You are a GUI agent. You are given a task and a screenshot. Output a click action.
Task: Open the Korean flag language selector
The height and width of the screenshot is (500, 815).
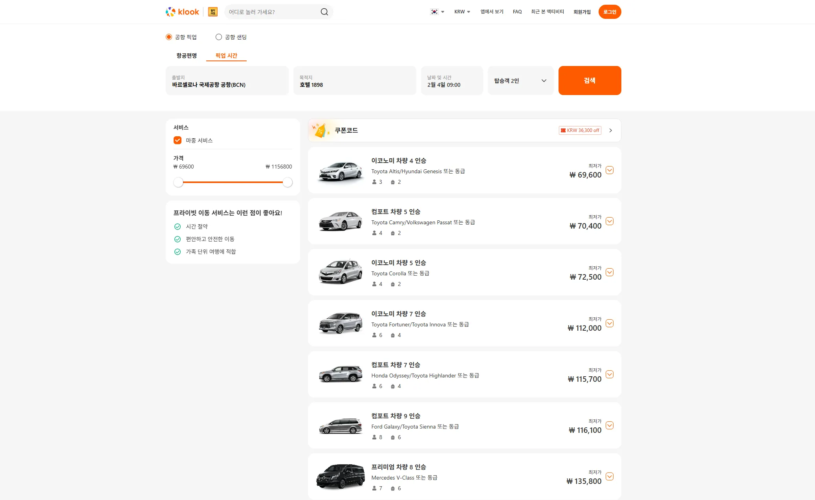pos(437,11)
